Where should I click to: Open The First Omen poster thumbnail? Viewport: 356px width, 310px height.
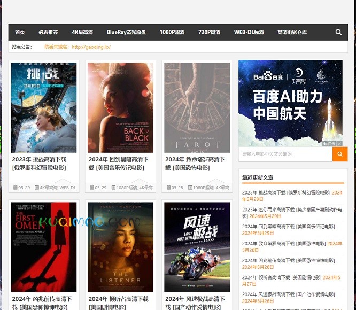[44, 247]
